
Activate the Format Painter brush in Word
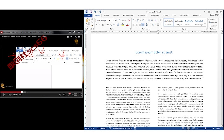tap(92, 26)
